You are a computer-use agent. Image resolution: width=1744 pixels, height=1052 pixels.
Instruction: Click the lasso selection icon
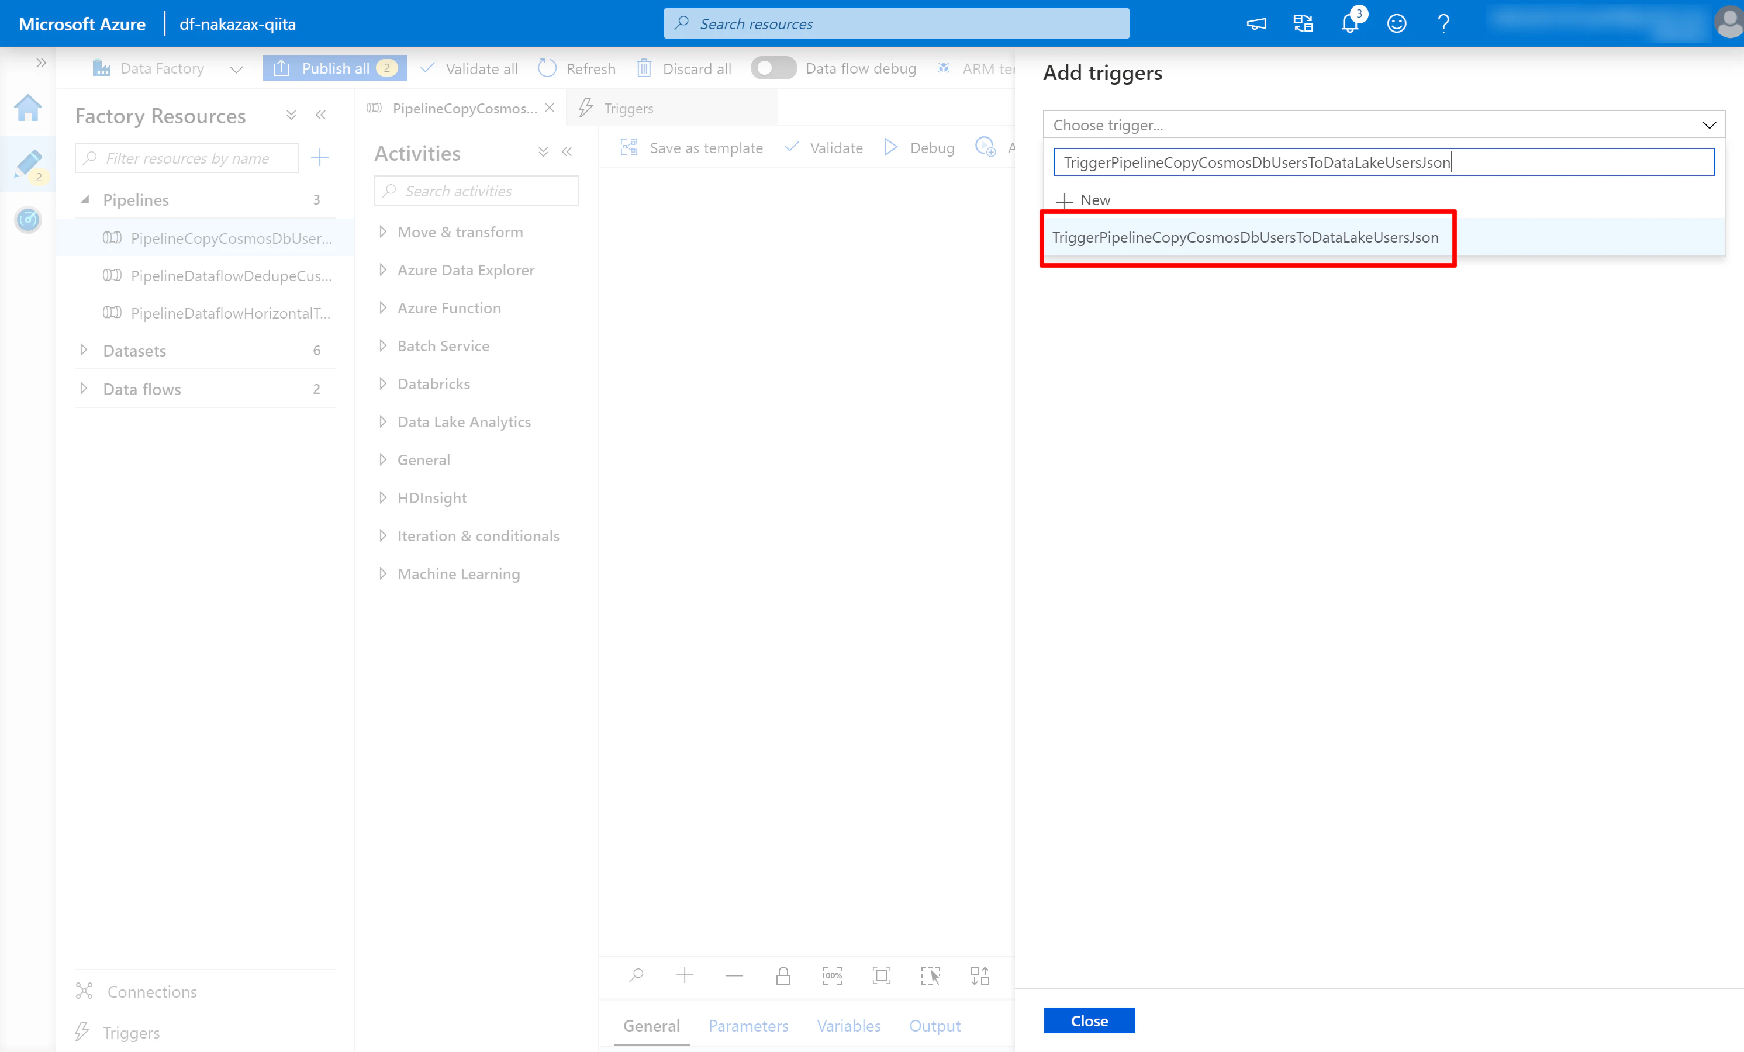930,976
